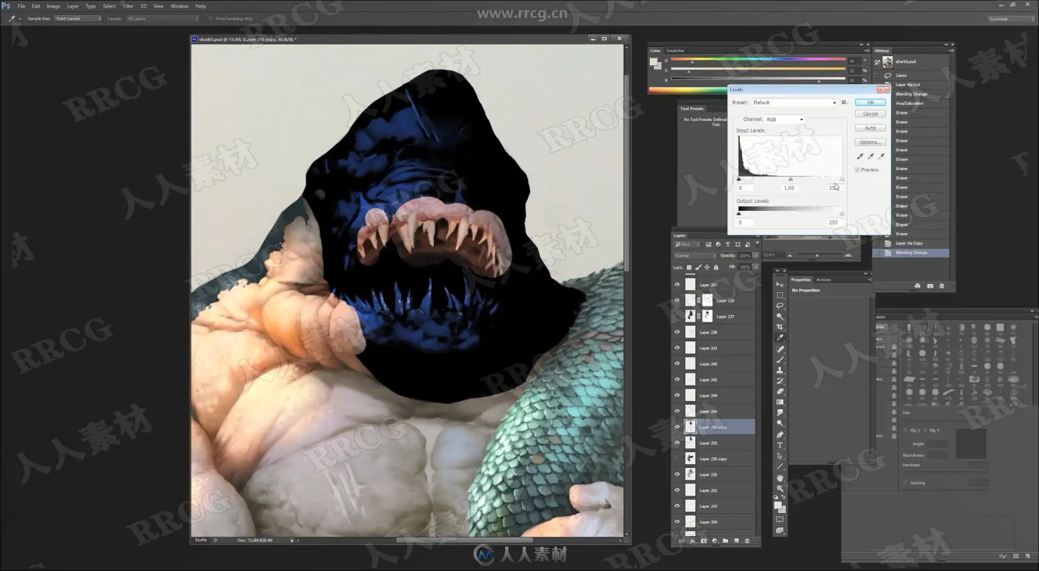Show hidden Layer 235 copy
This screenshot has height=571, width=1039.
coord(677,458)
